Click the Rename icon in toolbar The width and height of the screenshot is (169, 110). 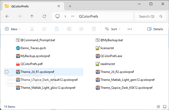pos(69,29)
